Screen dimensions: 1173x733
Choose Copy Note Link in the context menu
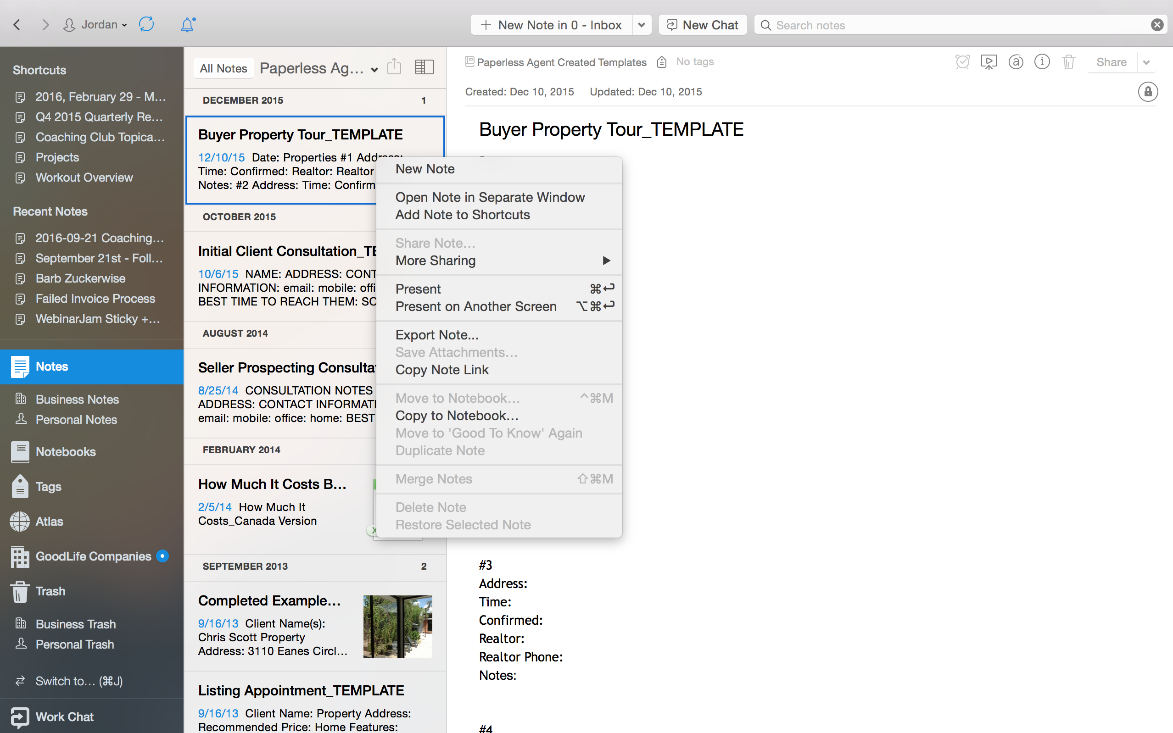[441, 370]
